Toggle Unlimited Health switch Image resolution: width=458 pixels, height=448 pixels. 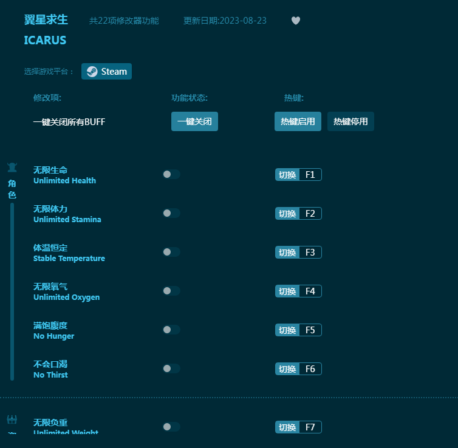(x=171, y=174)
